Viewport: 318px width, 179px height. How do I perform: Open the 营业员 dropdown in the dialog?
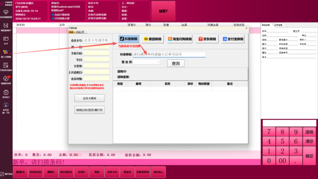coord(147,62)
